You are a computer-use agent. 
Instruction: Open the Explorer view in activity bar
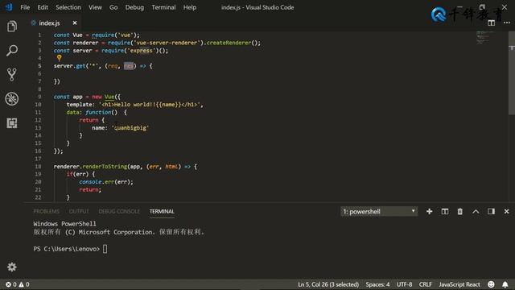click(x=12, y=27)
